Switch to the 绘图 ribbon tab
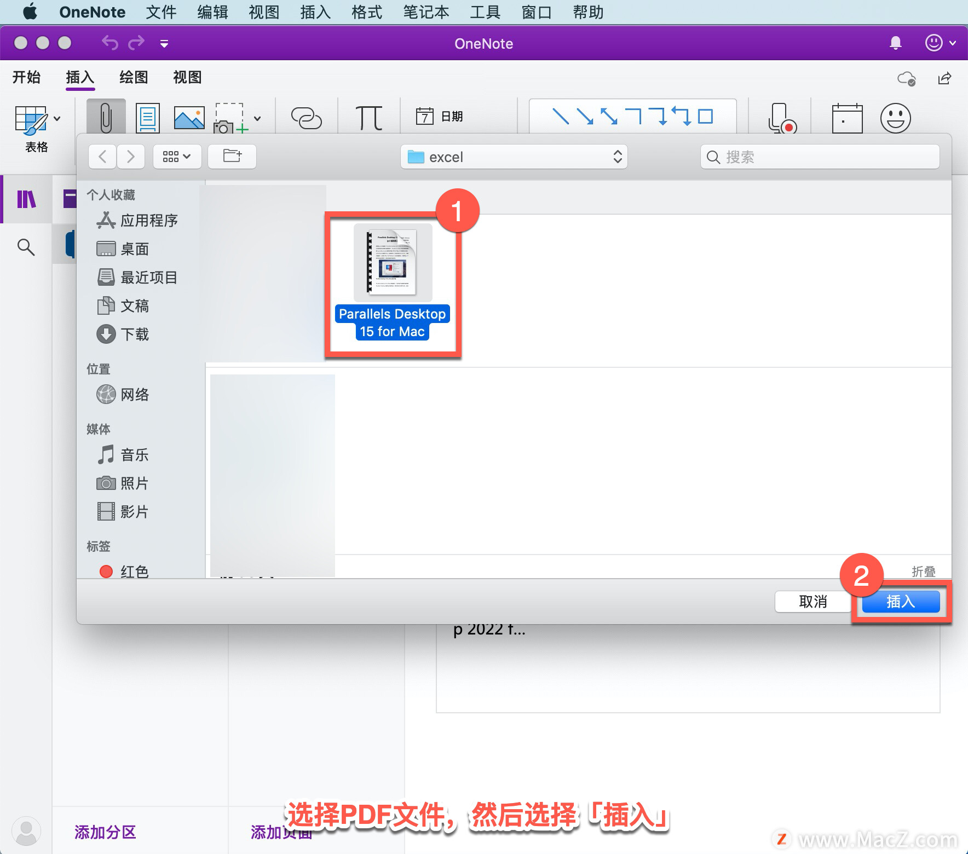968x854 pixels. pyautogui.click(x=134, y=77)
